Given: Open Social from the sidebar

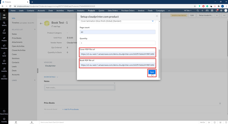Looking at the screenshot, I should tap(4, 54).
